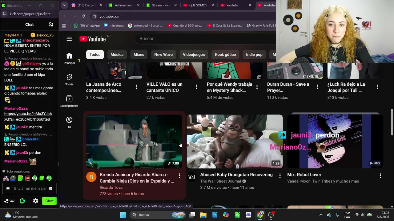Open Kick chat settings gear

(x=36, y=201)
